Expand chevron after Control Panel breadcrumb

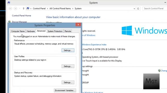coord(47,9)
